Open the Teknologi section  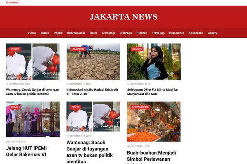click(x=108, y=33)
